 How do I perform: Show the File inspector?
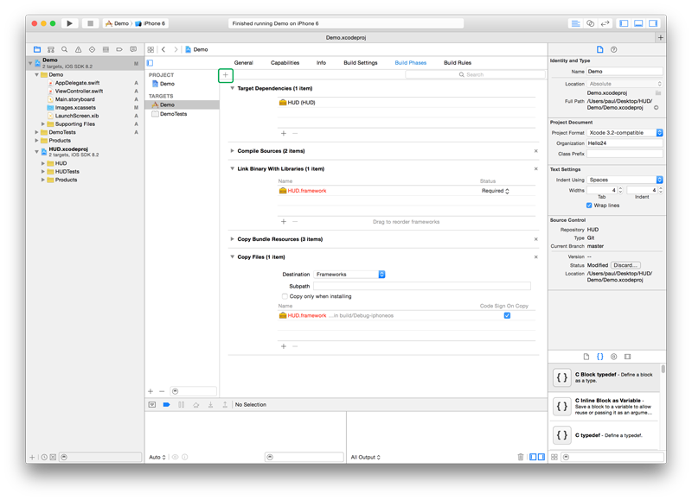599,49
